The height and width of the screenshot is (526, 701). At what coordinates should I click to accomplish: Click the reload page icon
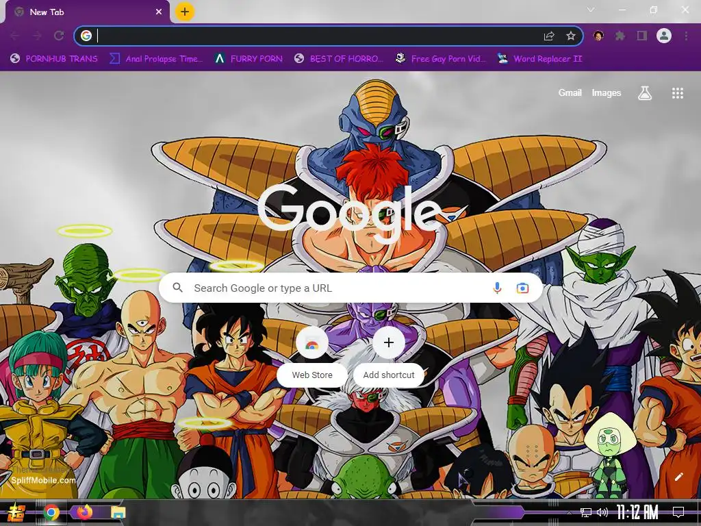(x=59, y=36)
